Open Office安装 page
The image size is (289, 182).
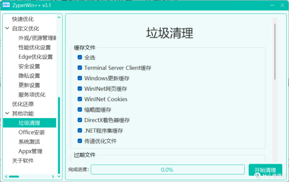32,132
